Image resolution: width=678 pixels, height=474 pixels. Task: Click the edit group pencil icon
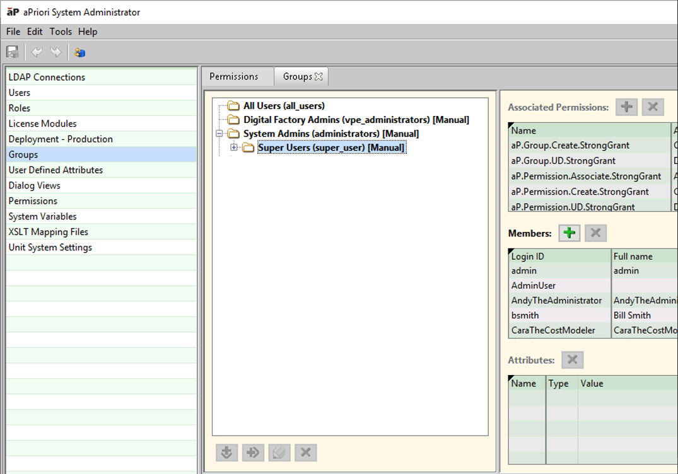pyautogui.click(x=279, y=453)
